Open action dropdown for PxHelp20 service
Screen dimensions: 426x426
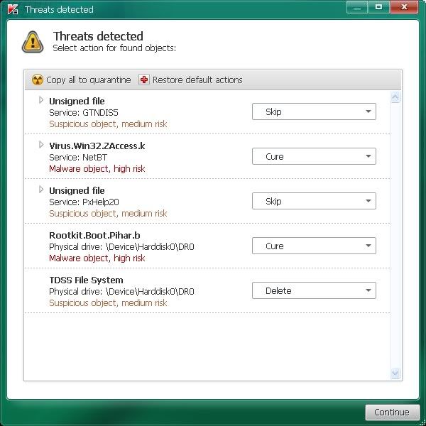coord(314,201)
